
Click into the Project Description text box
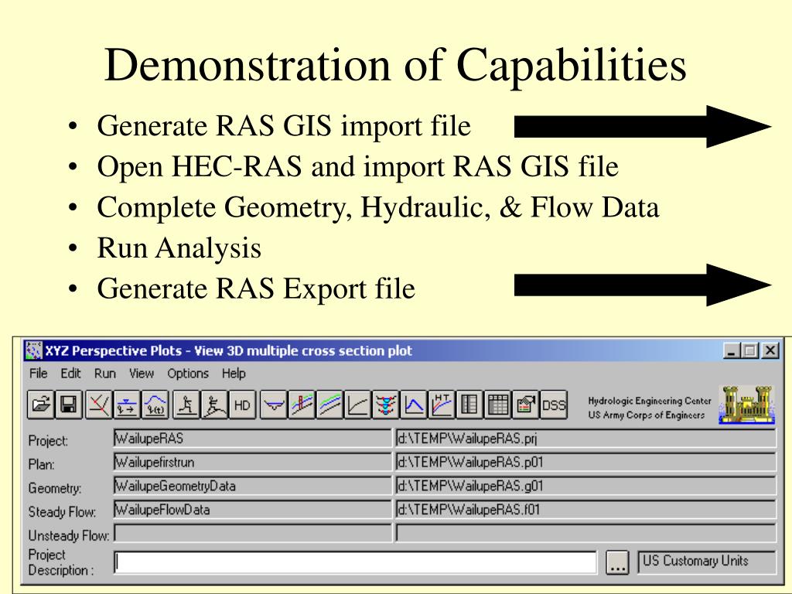point(356,563)
